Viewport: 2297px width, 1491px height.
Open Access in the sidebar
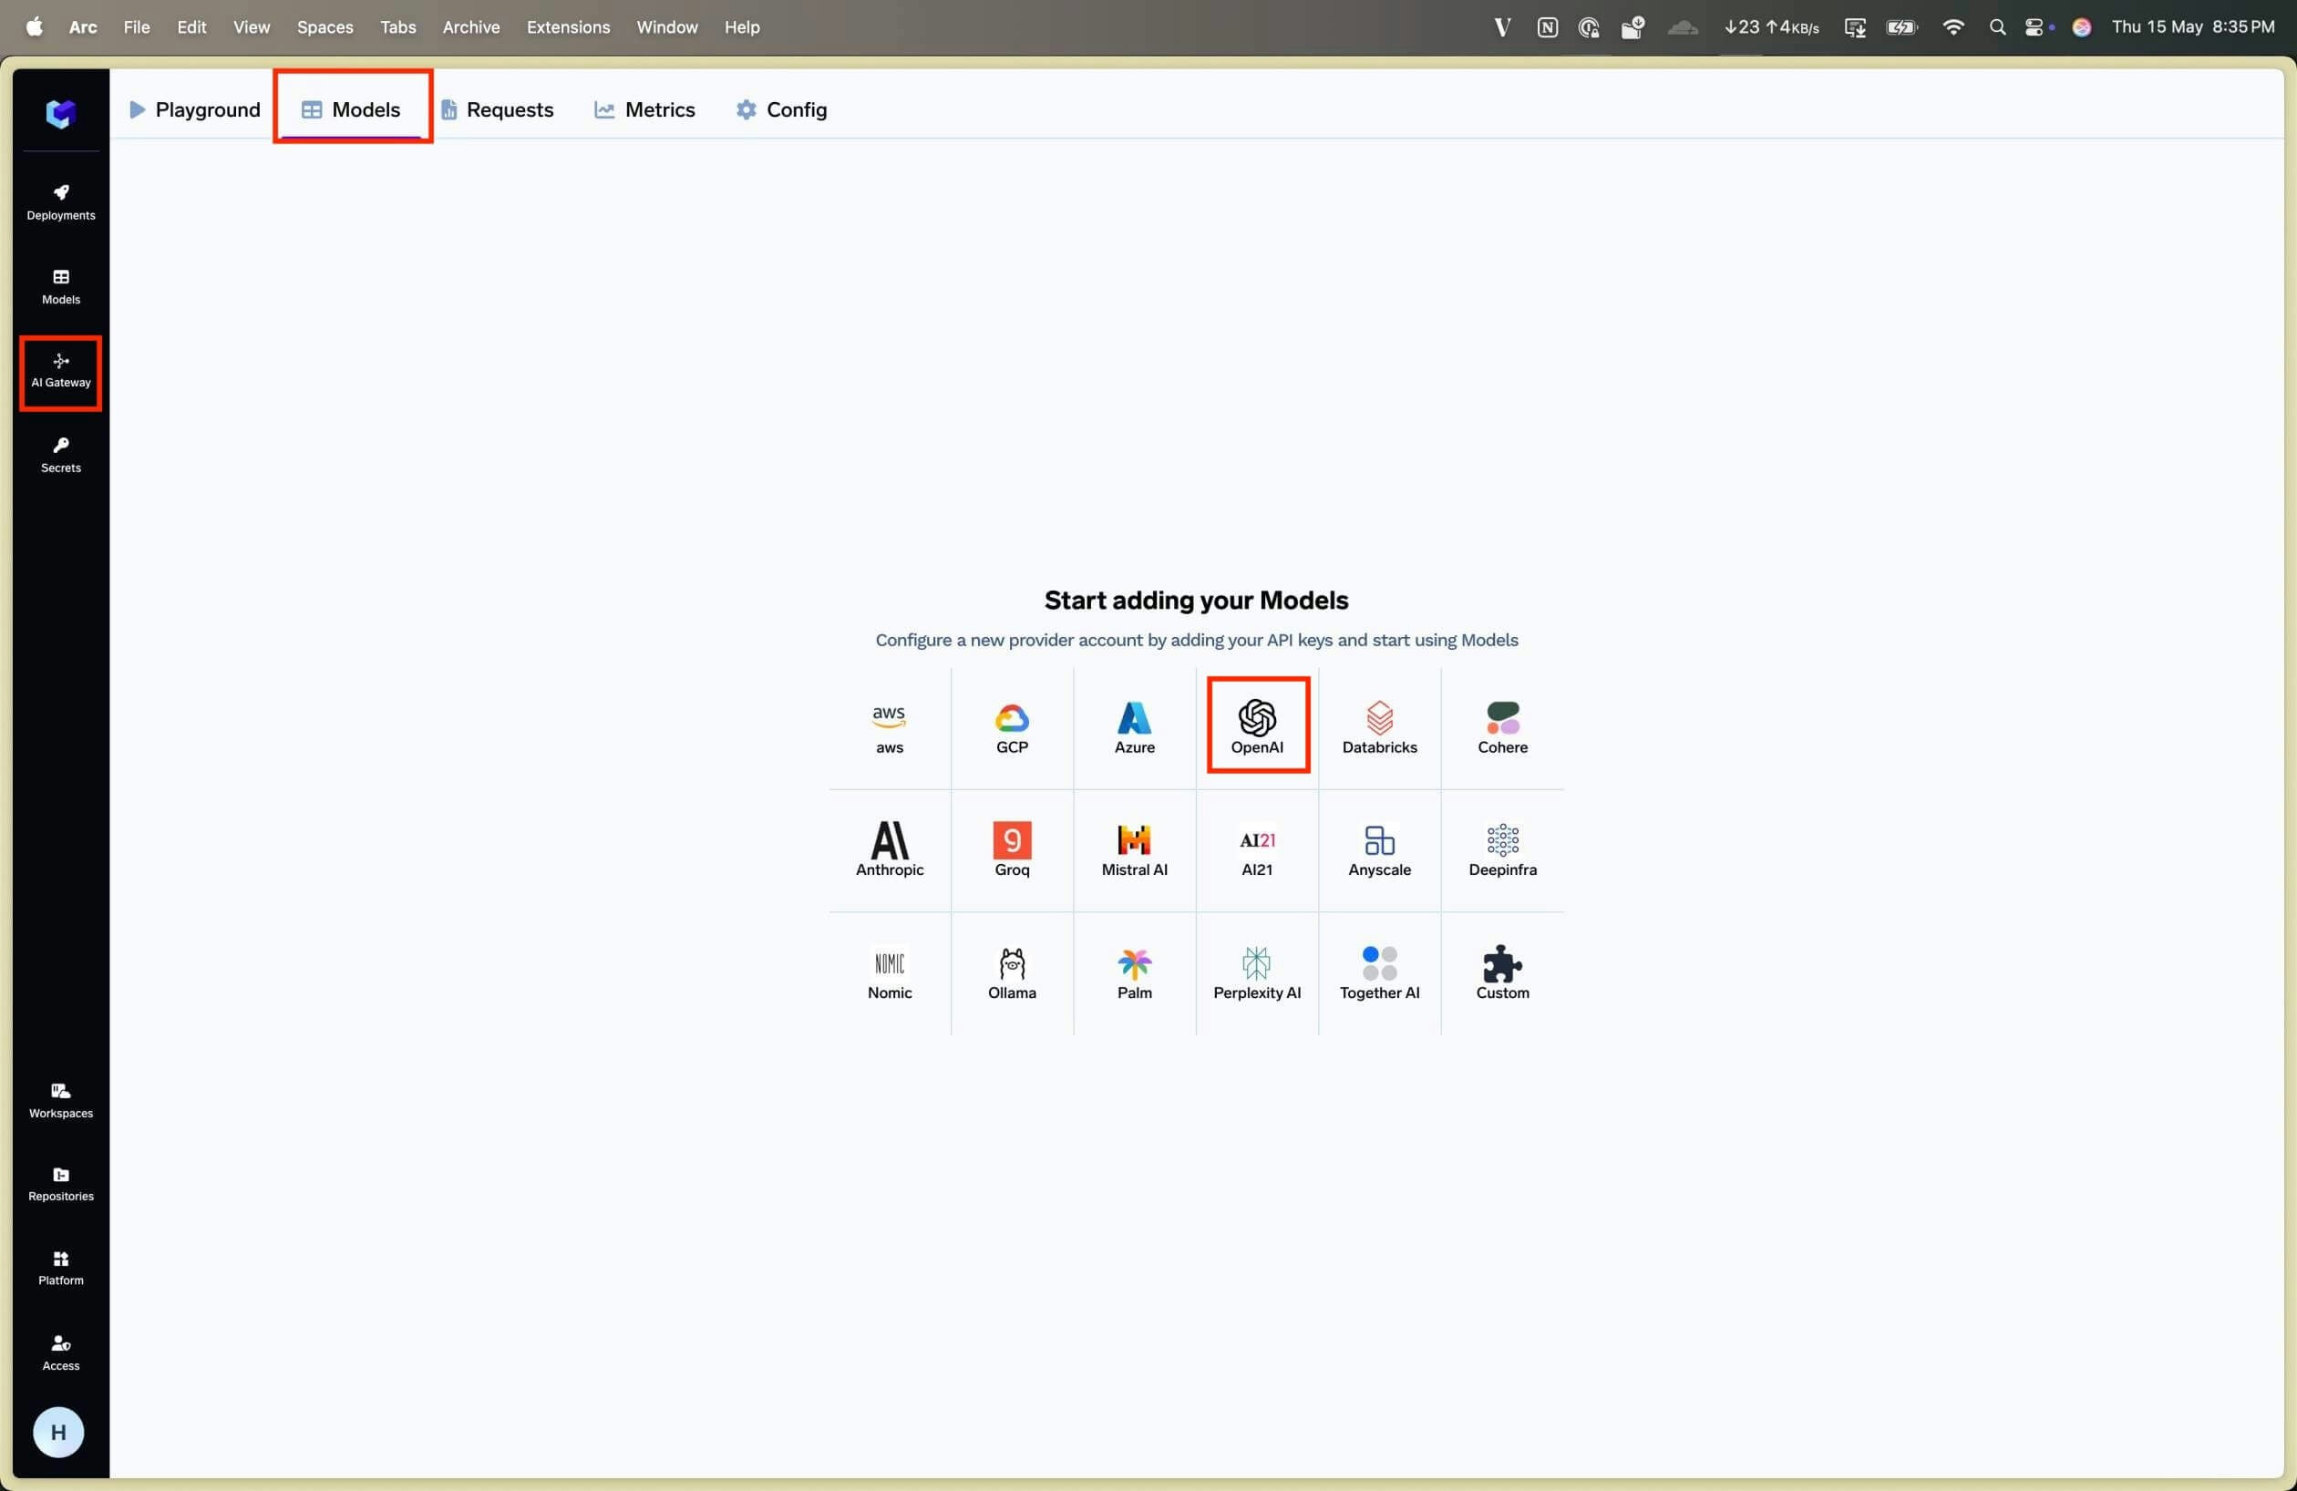point(61,1352)
